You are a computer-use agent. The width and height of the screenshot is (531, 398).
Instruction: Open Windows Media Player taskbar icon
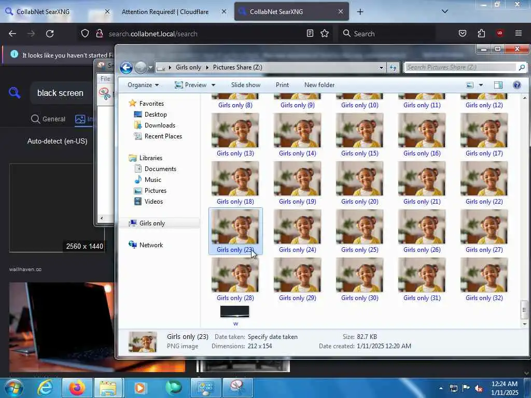[140, 388]
